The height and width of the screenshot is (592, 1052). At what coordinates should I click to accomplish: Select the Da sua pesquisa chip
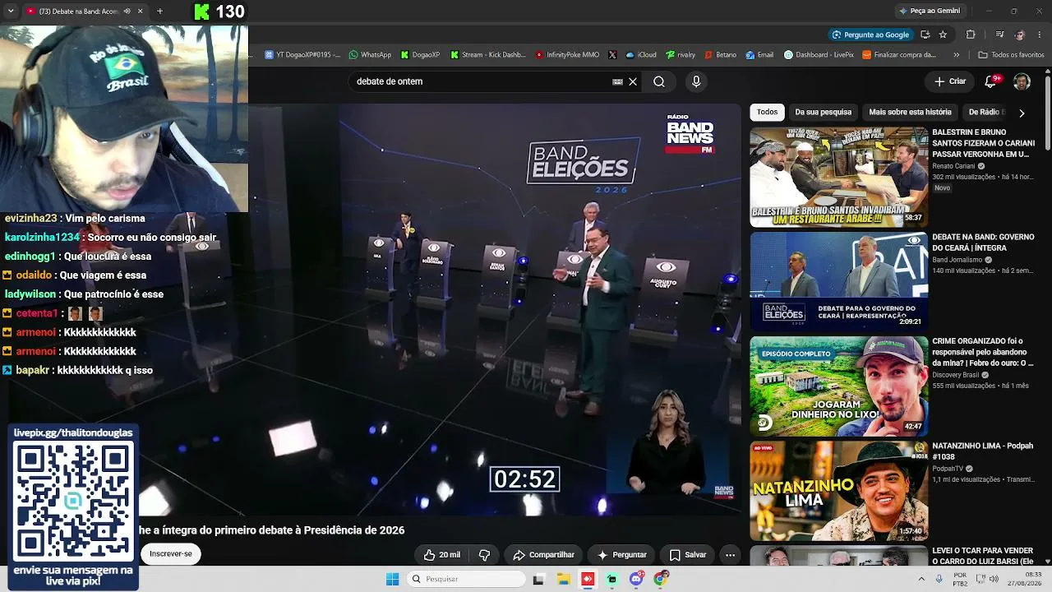click(x=823, y=112)
